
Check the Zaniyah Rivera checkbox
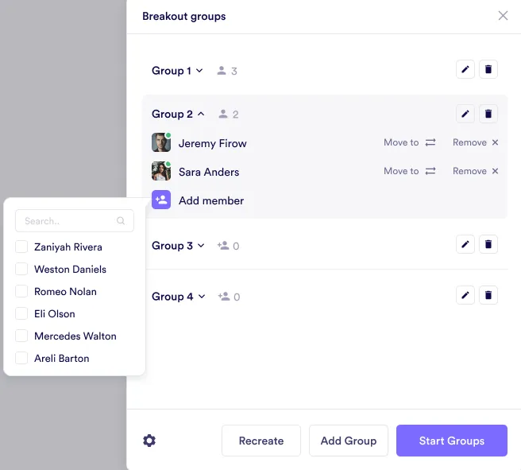point(21,247)
